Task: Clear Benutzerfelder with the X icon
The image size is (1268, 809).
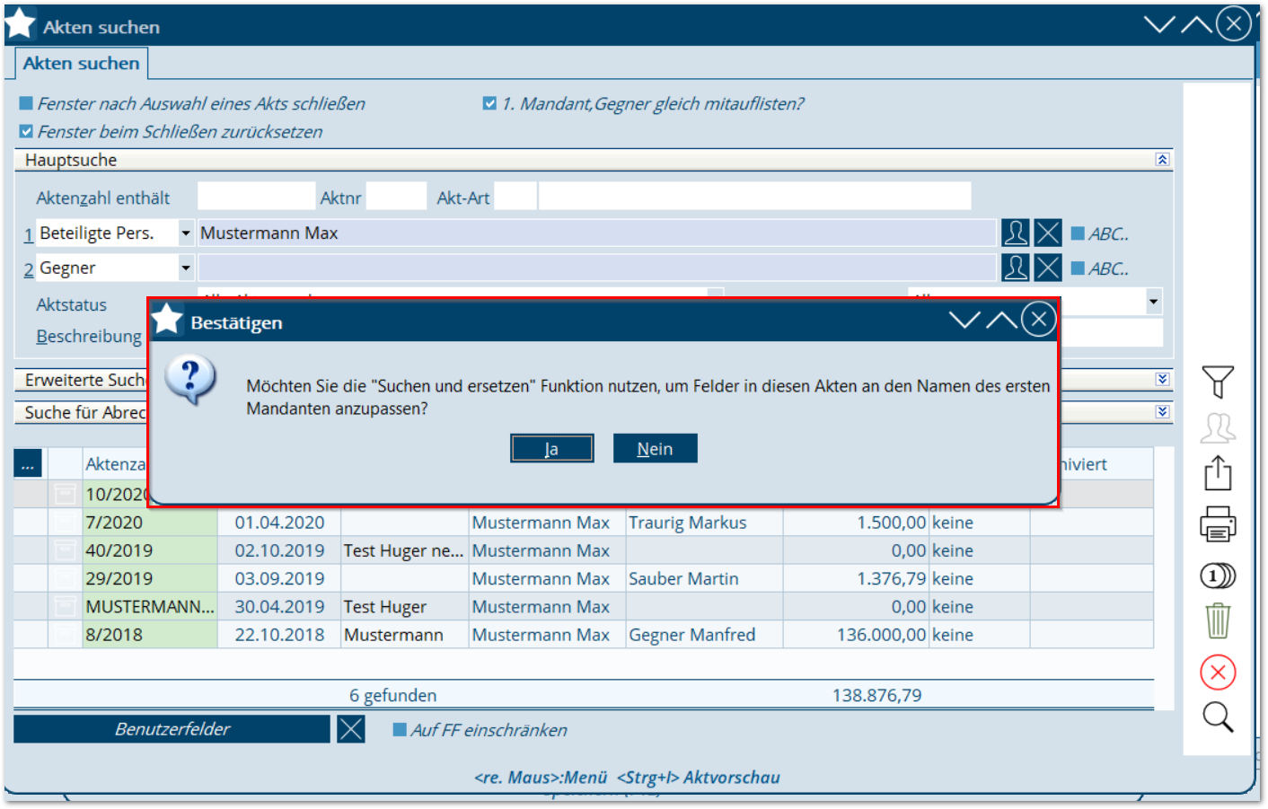Action: click(x=351, y=729)
